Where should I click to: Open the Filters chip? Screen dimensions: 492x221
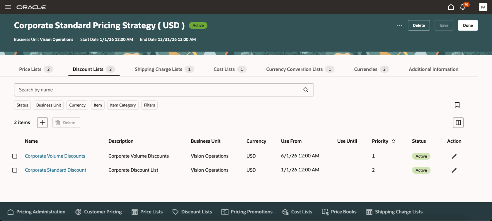click(149, 105)
